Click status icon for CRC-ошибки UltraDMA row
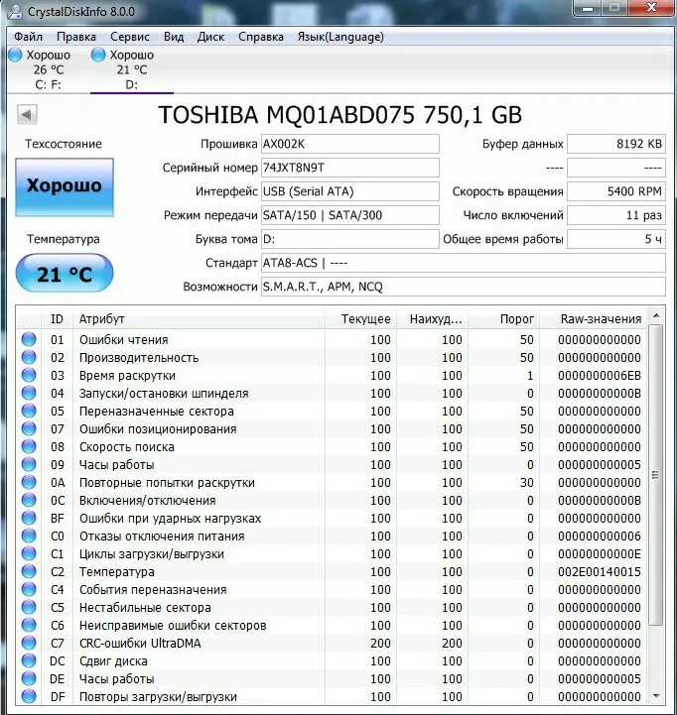677x715 pixels. point(29,643)
